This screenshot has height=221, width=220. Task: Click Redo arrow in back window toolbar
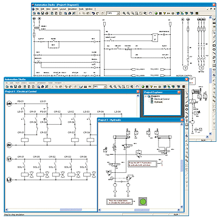pos(97,13)
